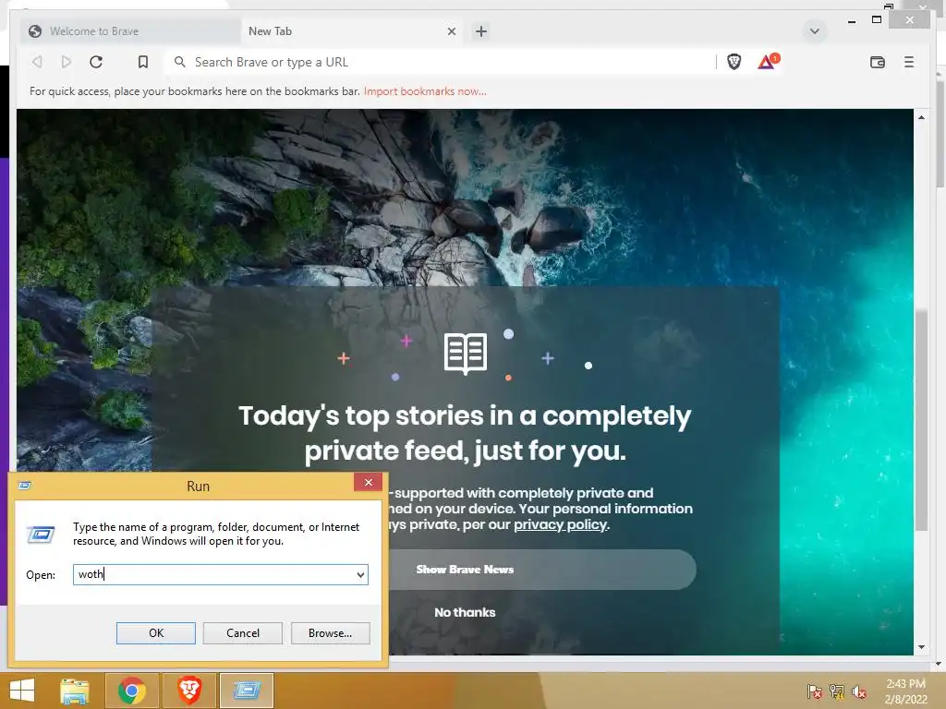Image resolution: width=946 pixels, height=709 pixels.
Task: Go forward with the browser forward arrow
Action: tap(67, 62)
